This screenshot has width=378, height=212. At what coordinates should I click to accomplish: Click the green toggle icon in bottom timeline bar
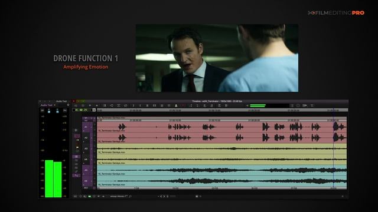tap(89, 196)
